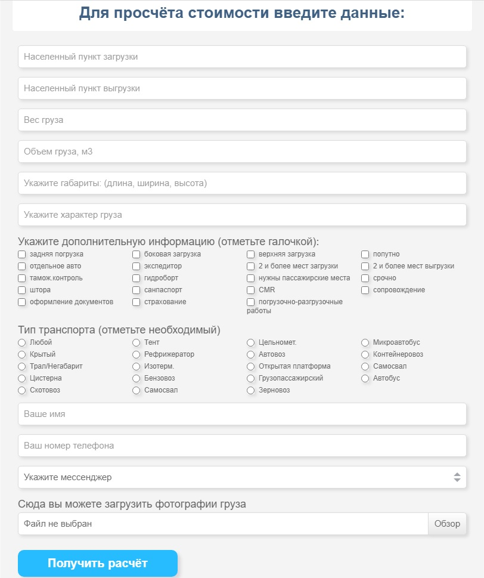Focus the "Ваш номер телефона" input
The image size is (484, 578).
(x=242, y=446)
